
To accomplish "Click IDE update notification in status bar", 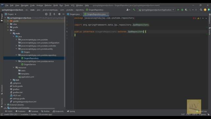I will (28, 114).
